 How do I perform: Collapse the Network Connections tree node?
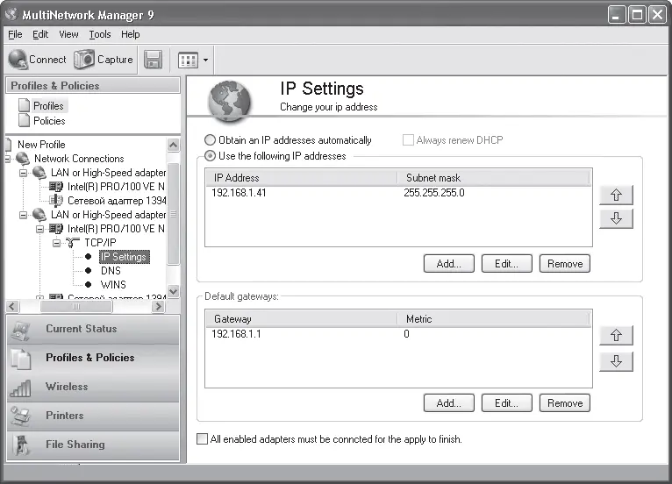8,159
